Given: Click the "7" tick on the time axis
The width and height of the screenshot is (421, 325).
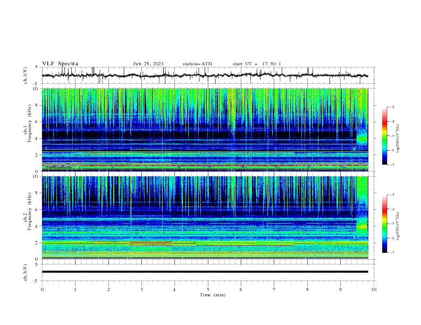Looking at the screenshot, I should tap(274, 289).
